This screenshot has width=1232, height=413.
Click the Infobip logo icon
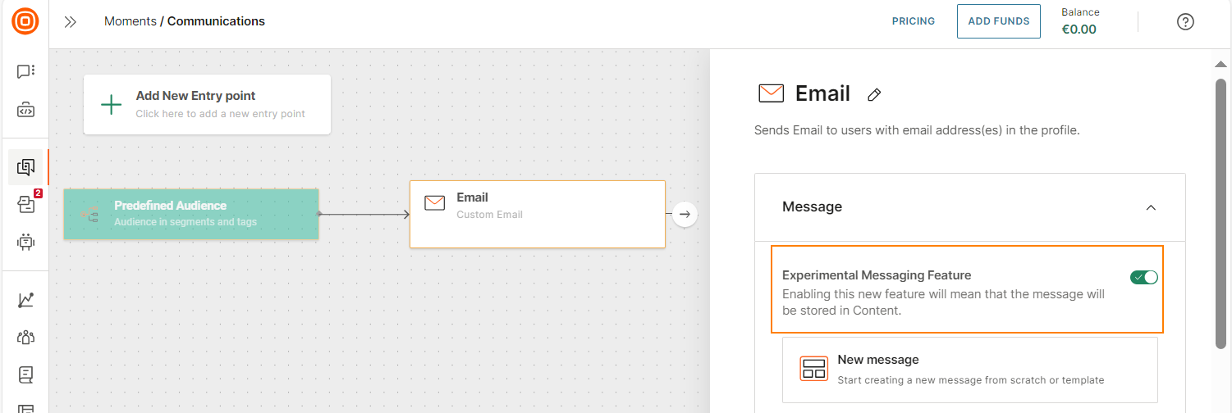pyautogui.click(x=25, y=21)
